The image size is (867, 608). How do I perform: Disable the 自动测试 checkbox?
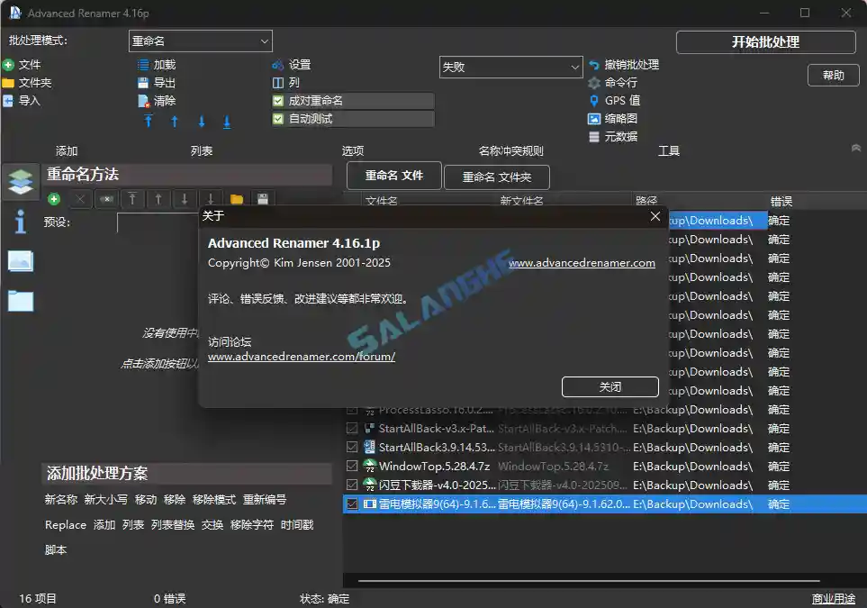(278, 118)
